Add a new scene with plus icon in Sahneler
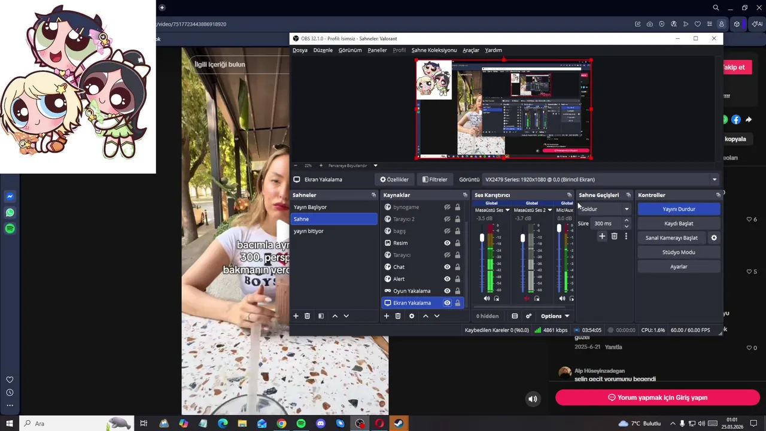The width and height of the screenshot is (766, 431). click(x=296, y=316)
